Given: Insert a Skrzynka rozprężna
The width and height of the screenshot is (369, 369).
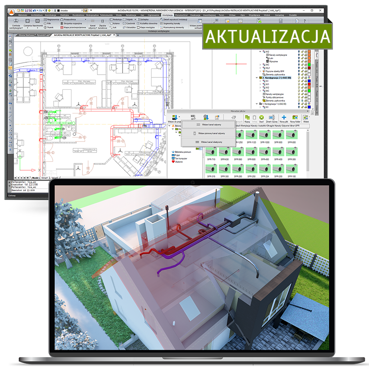Looking at the screenshot, I should click(x=71, y=23).
